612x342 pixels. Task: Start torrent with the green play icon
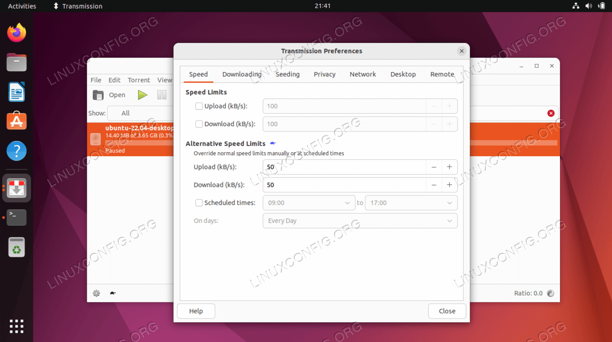[x=143, y=95]
